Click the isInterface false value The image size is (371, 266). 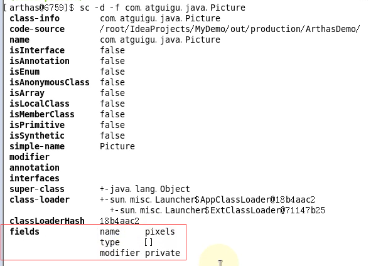(112, 50)
